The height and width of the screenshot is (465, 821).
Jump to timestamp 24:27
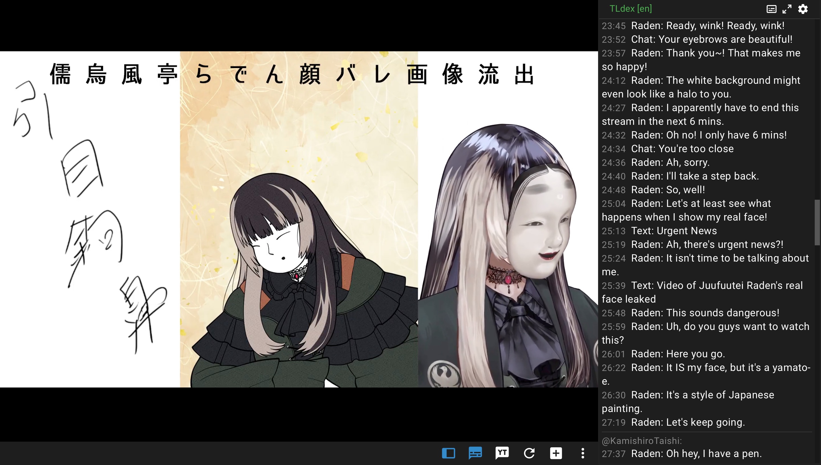coord(613,108)
